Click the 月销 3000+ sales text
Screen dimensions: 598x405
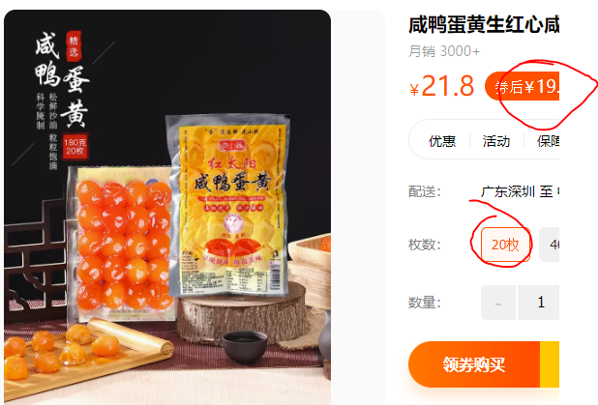(x=444, y=51)
